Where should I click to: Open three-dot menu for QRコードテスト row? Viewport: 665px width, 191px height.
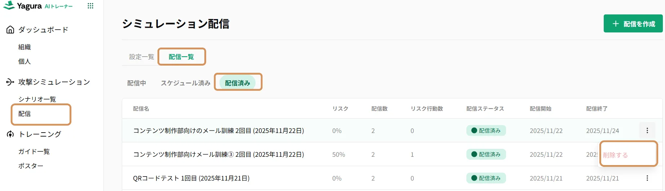point(647,178)
